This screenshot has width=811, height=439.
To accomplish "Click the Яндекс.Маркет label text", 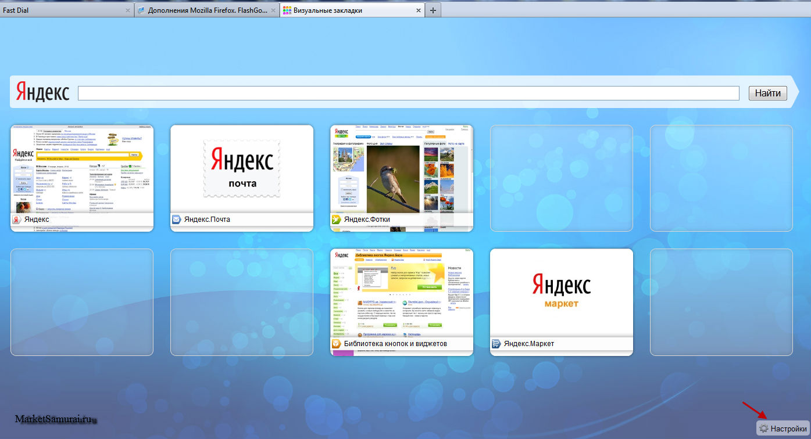I will click(x=529, y=344).
